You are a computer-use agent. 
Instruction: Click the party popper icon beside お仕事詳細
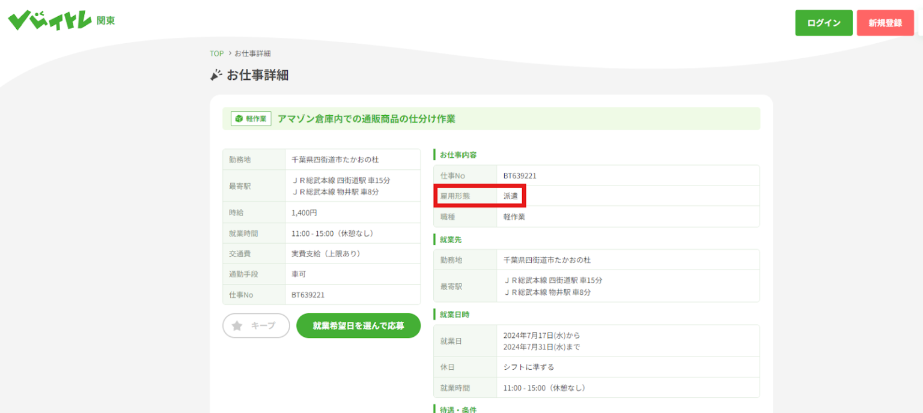(x=216, y=75)
